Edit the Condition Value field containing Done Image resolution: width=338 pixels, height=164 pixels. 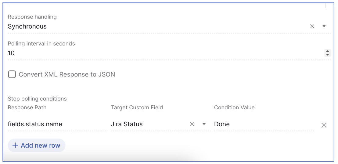(264, 124)
